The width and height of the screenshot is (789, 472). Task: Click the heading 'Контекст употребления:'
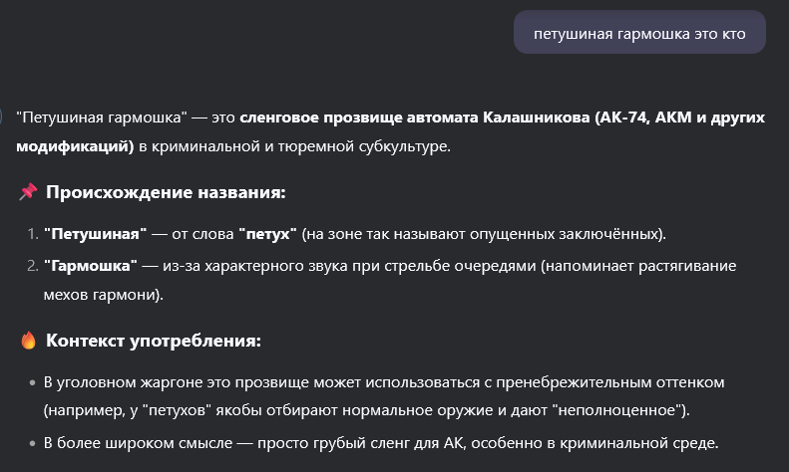(154, 341)
